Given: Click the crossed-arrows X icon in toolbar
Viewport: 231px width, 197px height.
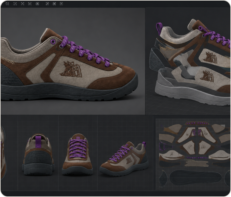Looking at the screenshot, I should pyautogui.click(x=22, y=4).
